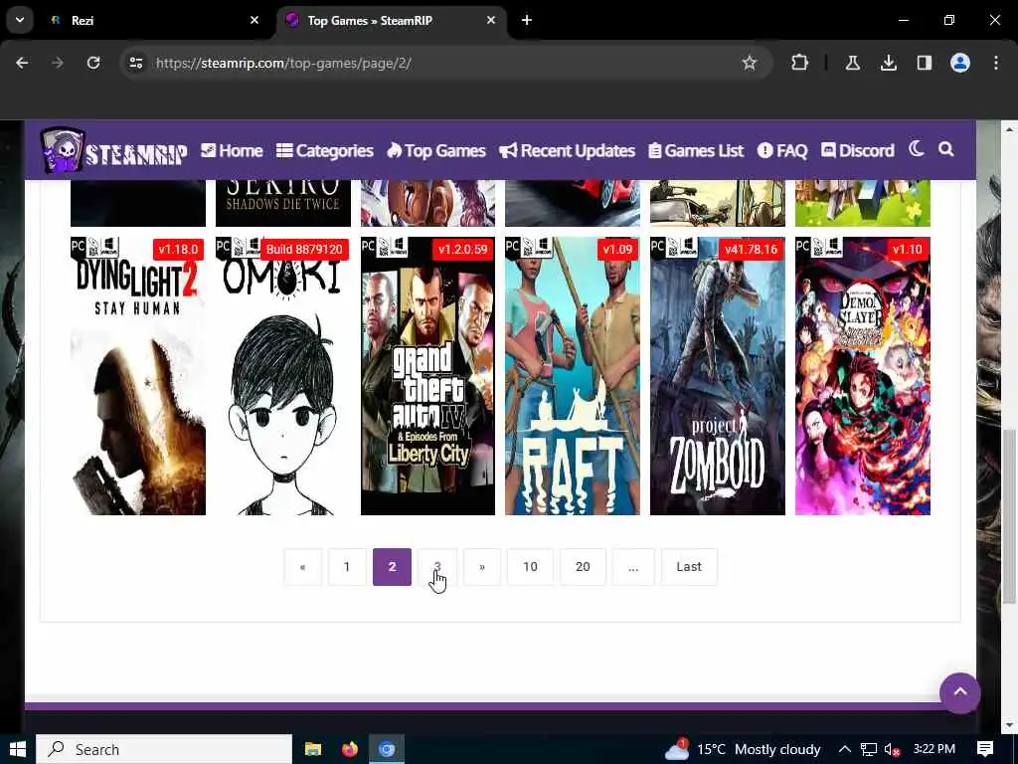Reload the current page
This screenshot has height=764, width=1018.
coord(93,63)
